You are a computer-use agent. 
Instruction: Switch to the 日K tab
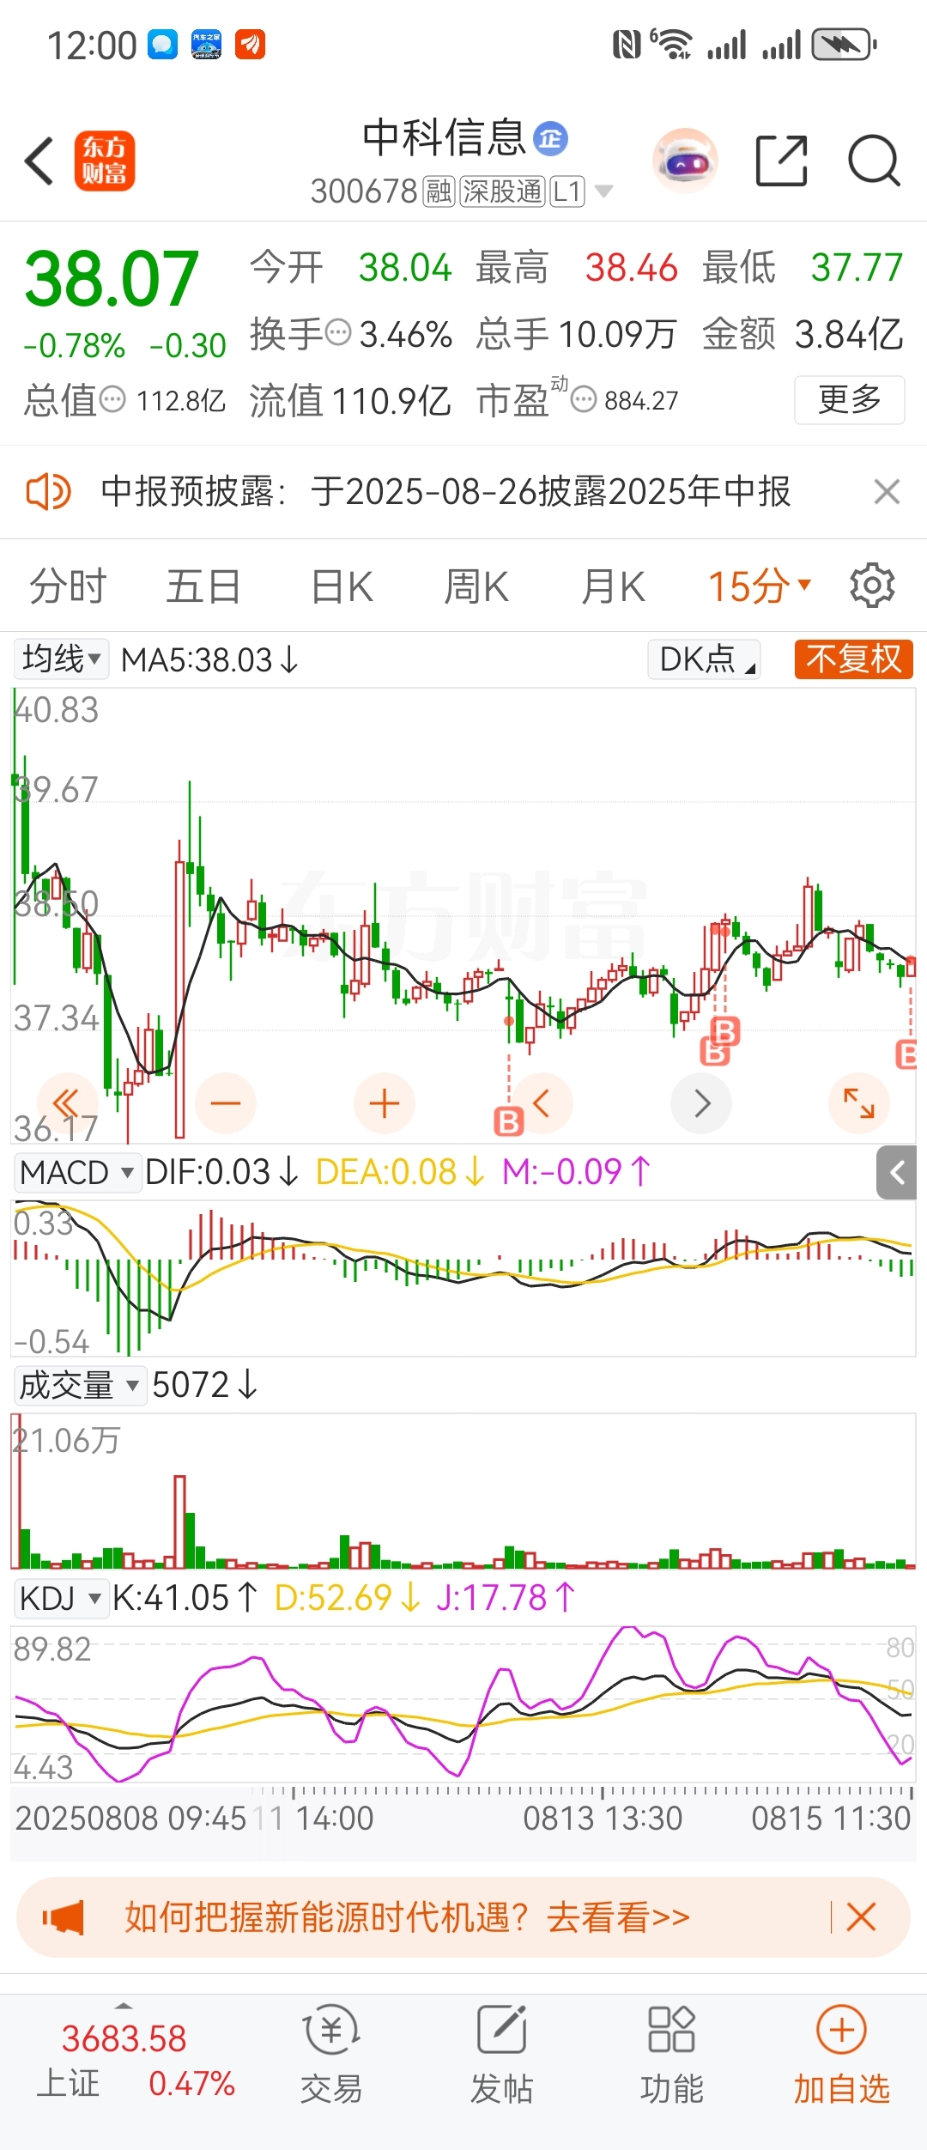pos(342,586)
